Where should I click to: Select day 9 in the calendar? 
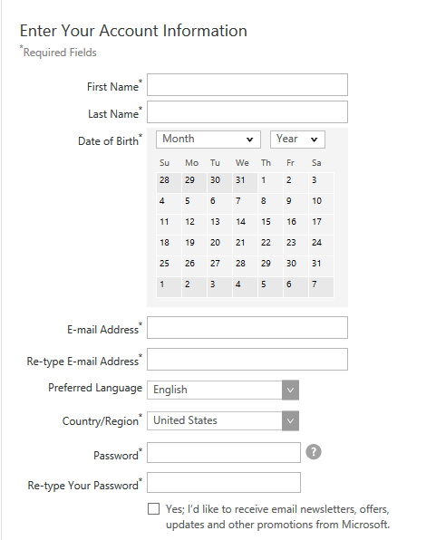[x=296, y=204]
